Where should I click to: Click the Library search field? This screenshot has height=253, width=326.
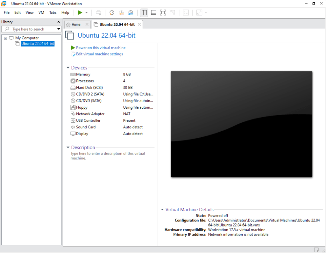click(30, 29)
